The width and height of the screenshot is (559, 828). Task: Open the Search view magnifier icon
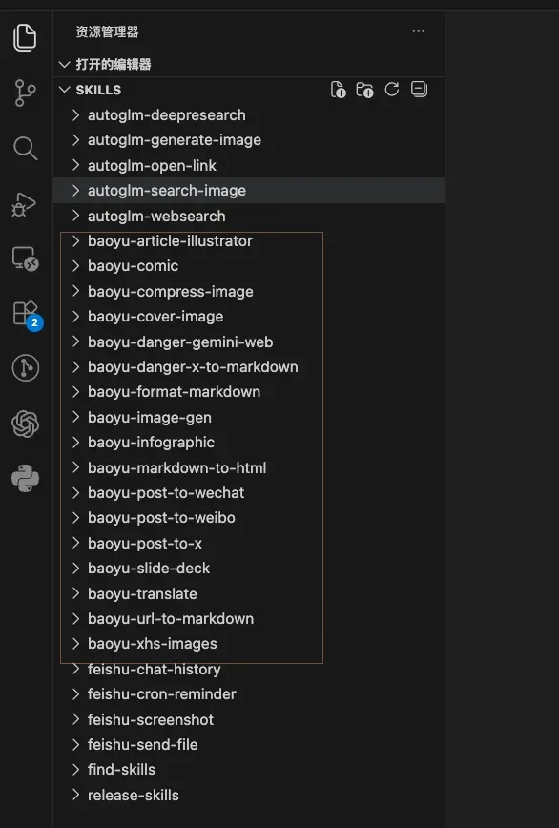tap(25, 149)
